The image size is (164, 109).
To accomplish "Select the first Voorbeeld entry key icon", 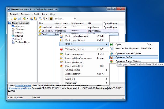I will pos(40,27).
